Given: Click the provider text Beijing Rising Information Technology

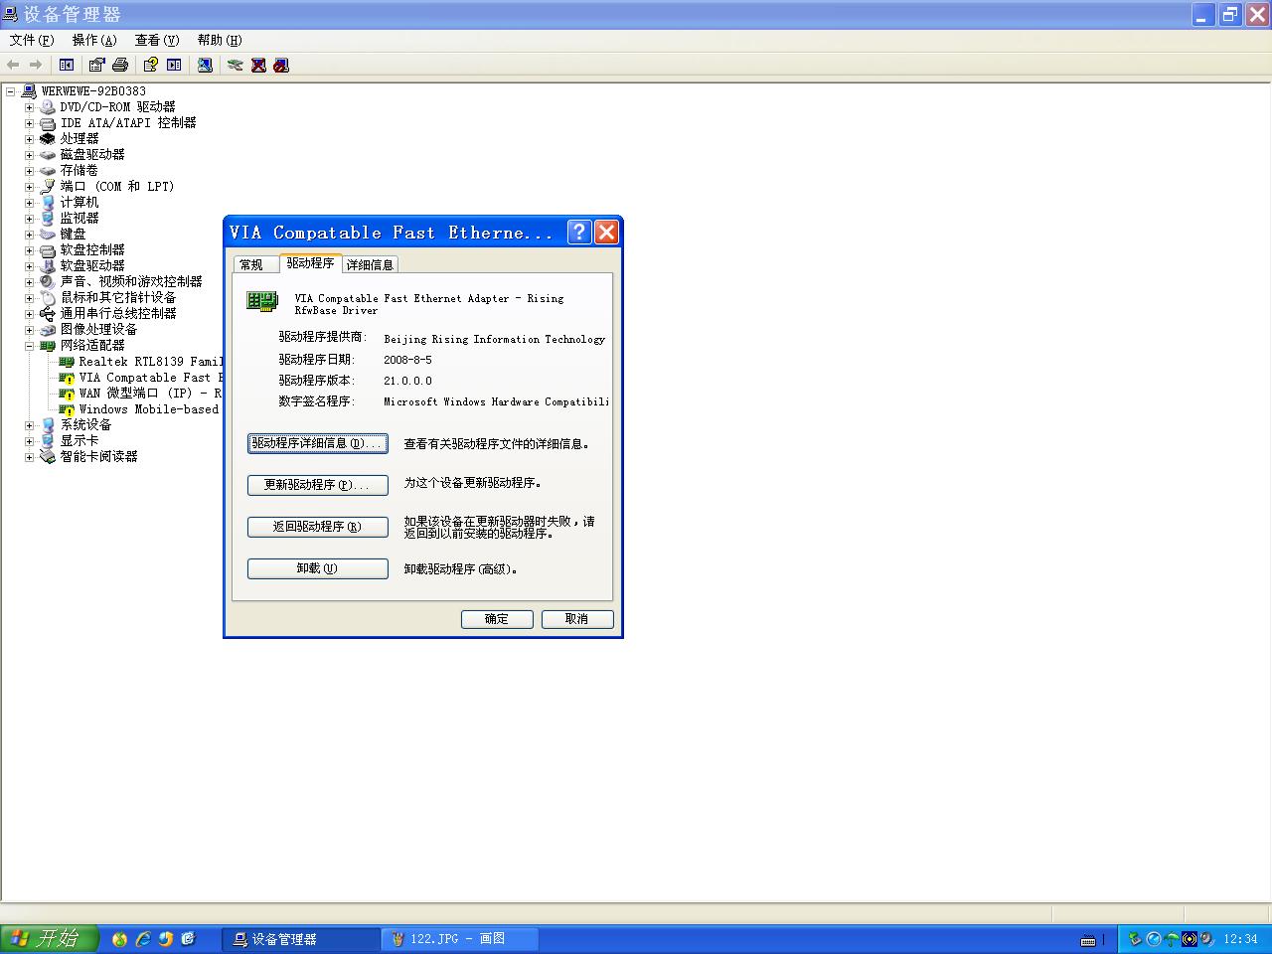Looking at the screenshot, I should click(x=495, y=339).
